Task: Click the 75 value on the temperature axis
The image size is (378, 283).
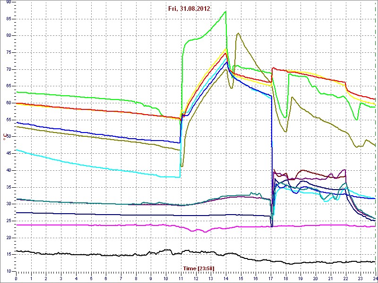Action: pos(9,52)
